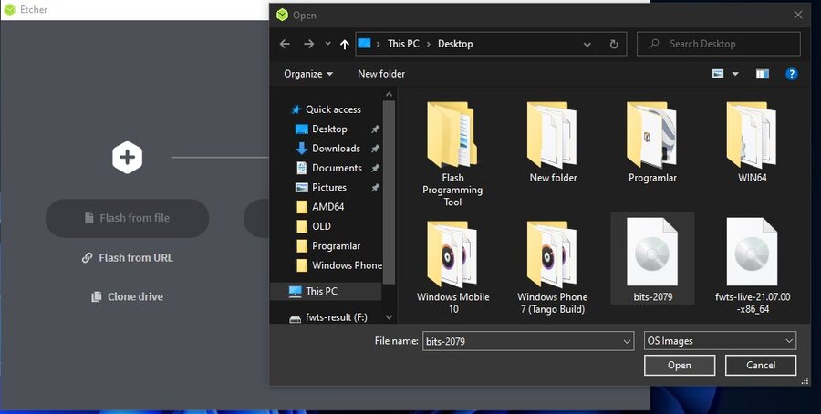Select the bits-2079 disc image file
This screenshot has height=414, width=821.
coord(652,259)
